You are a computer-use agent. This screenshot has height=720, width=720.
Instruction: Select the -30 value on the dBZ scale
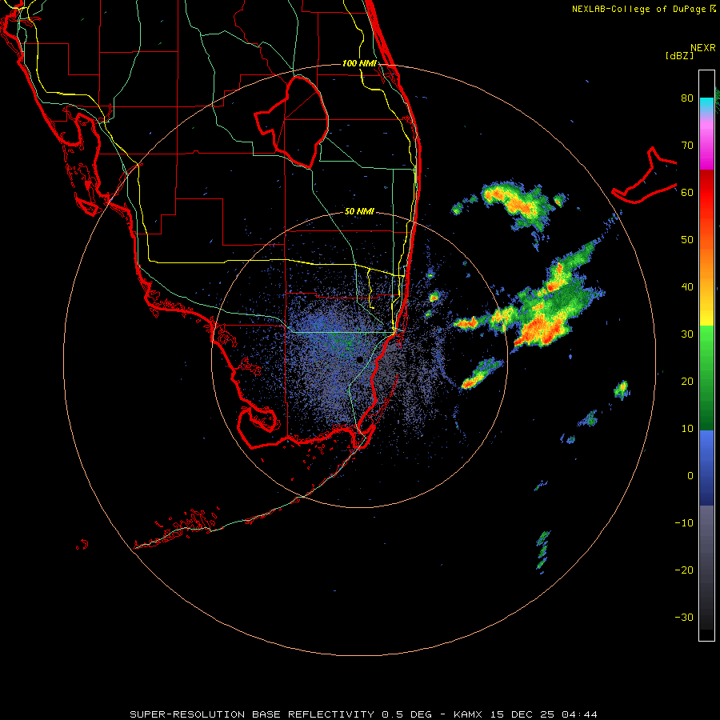(684, 618)
